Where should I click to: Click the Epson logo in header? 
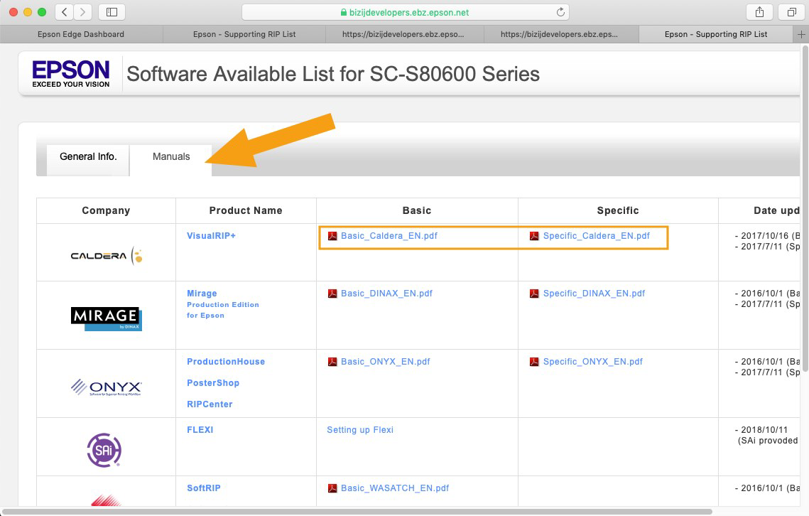click(70, 73)
